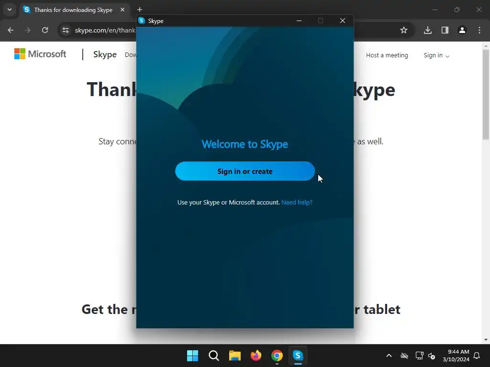Minimize the Skype window
Image resolution: width=490 pixels, height=367 pixels.
click(x=299, y=21)
